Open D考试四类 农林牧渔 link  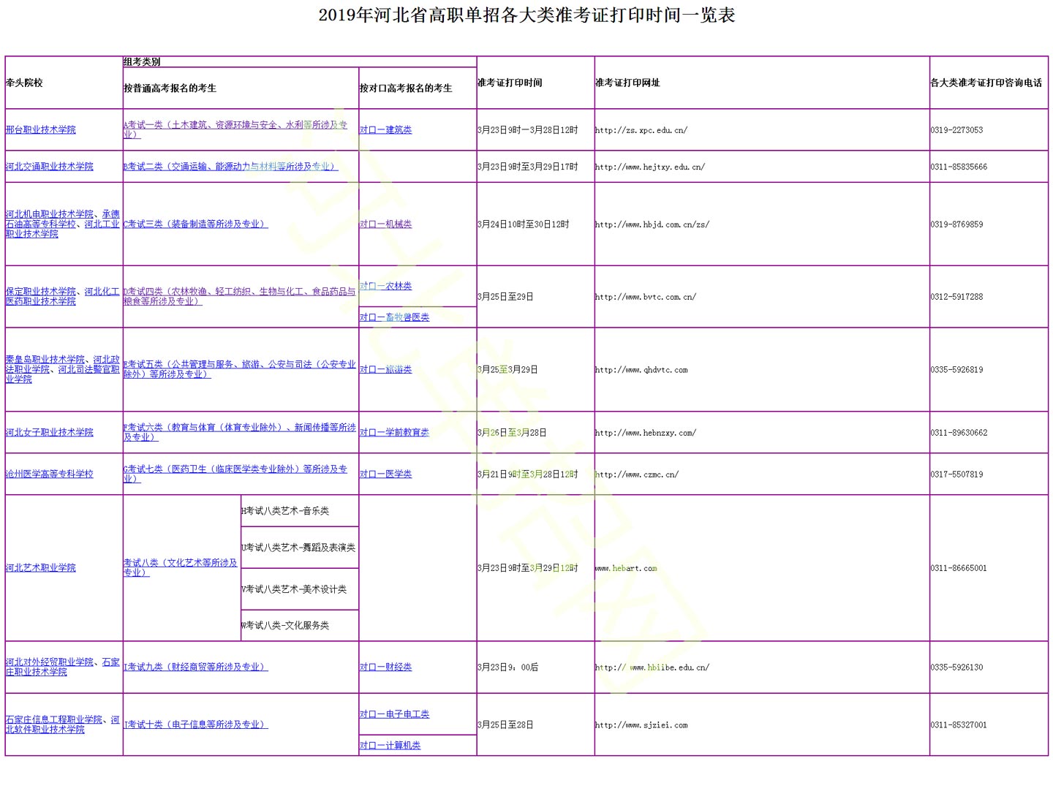tap(240, 296)
